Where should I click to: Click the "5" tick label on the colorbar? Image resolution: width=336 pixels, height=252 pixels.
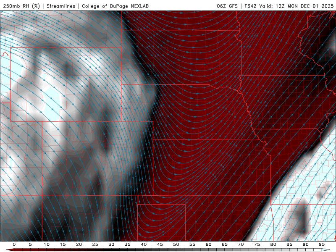[30, 244]
